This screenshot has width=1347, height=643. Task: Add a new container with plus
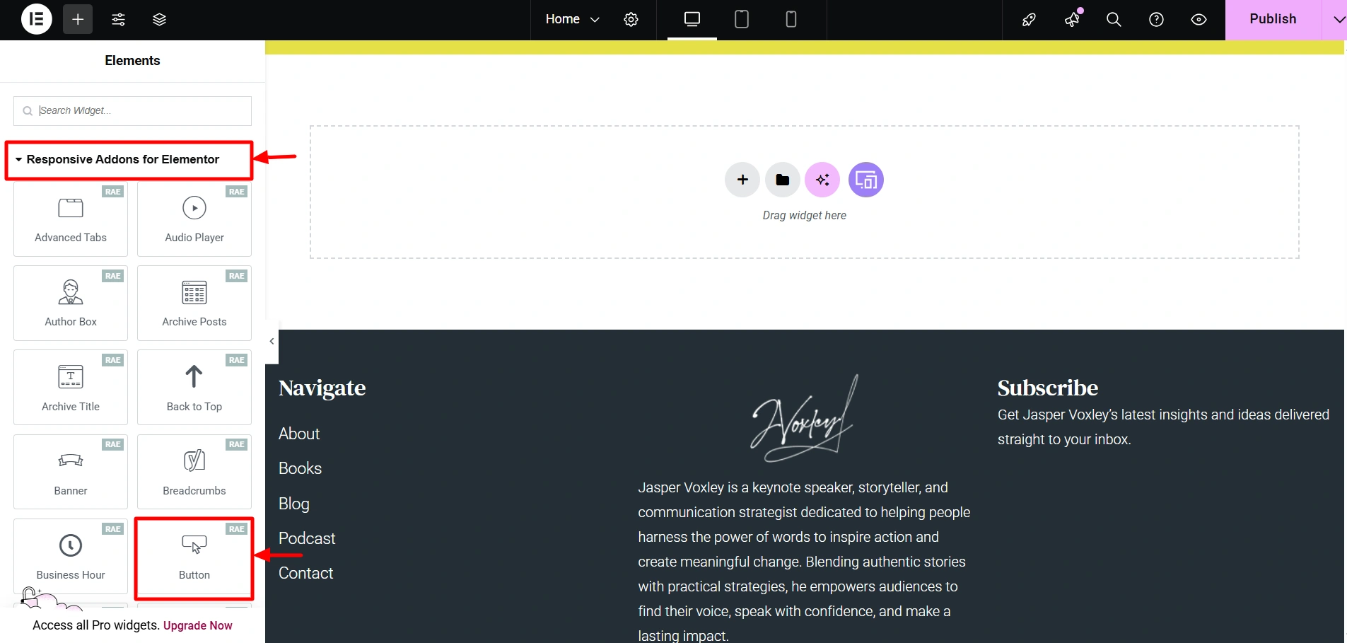tap(742, 180)
